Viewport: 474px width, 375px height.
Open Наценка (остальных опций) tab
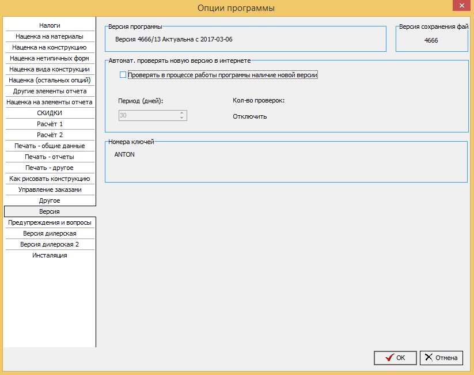tap(50, 80)
